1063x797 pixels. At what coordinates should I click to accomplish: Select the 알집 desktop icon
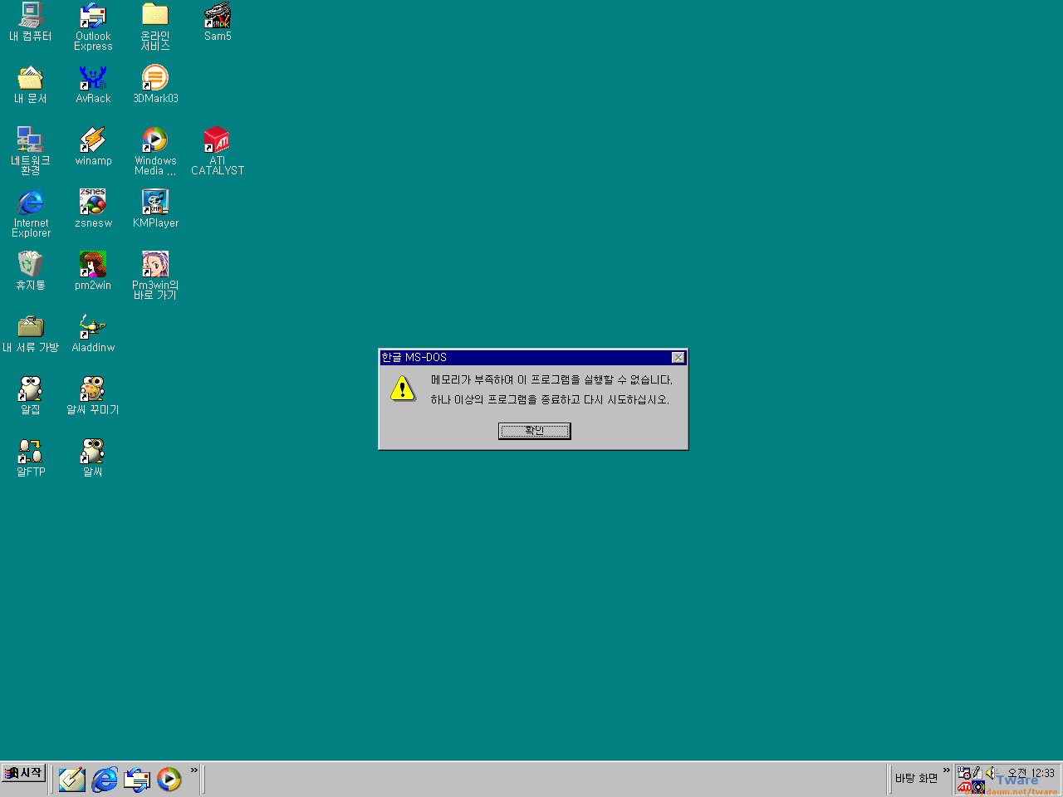(x=31, y=395)
